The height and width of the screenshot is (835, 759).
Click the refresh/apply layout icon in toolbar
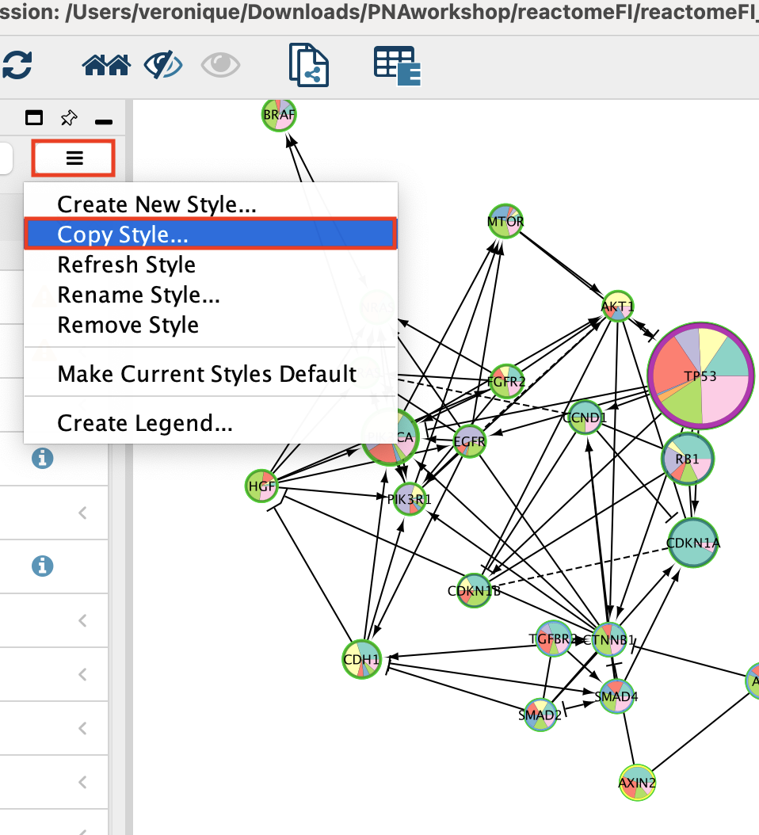coord(16,66)
